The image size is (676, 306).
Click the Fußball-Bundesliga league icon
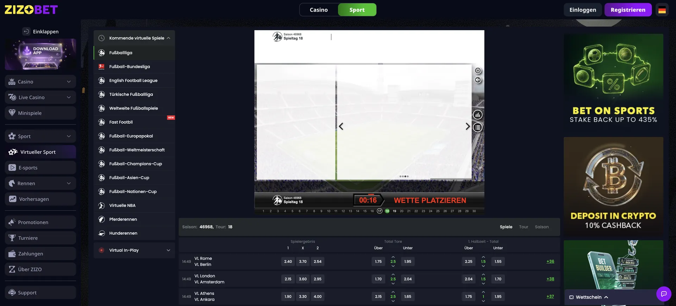coord(101,67)
